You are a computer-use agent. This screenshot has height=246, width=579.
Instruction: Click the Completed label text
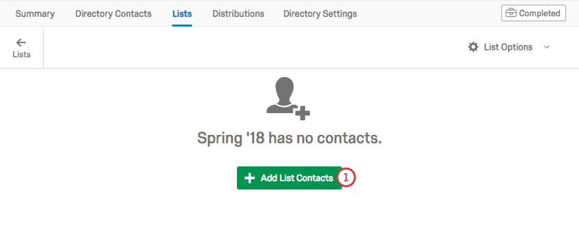[x=539, y=14]
